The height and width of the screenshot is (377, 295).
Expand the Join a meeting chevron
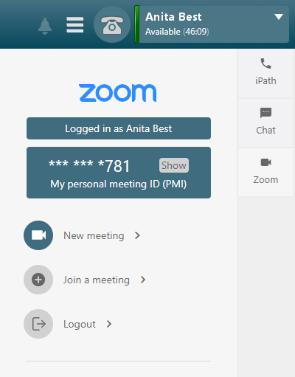[143, 280]
